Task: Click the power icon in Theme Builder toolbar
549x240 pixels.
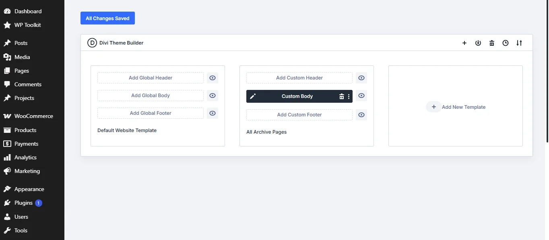Action: tap(478, 43)
